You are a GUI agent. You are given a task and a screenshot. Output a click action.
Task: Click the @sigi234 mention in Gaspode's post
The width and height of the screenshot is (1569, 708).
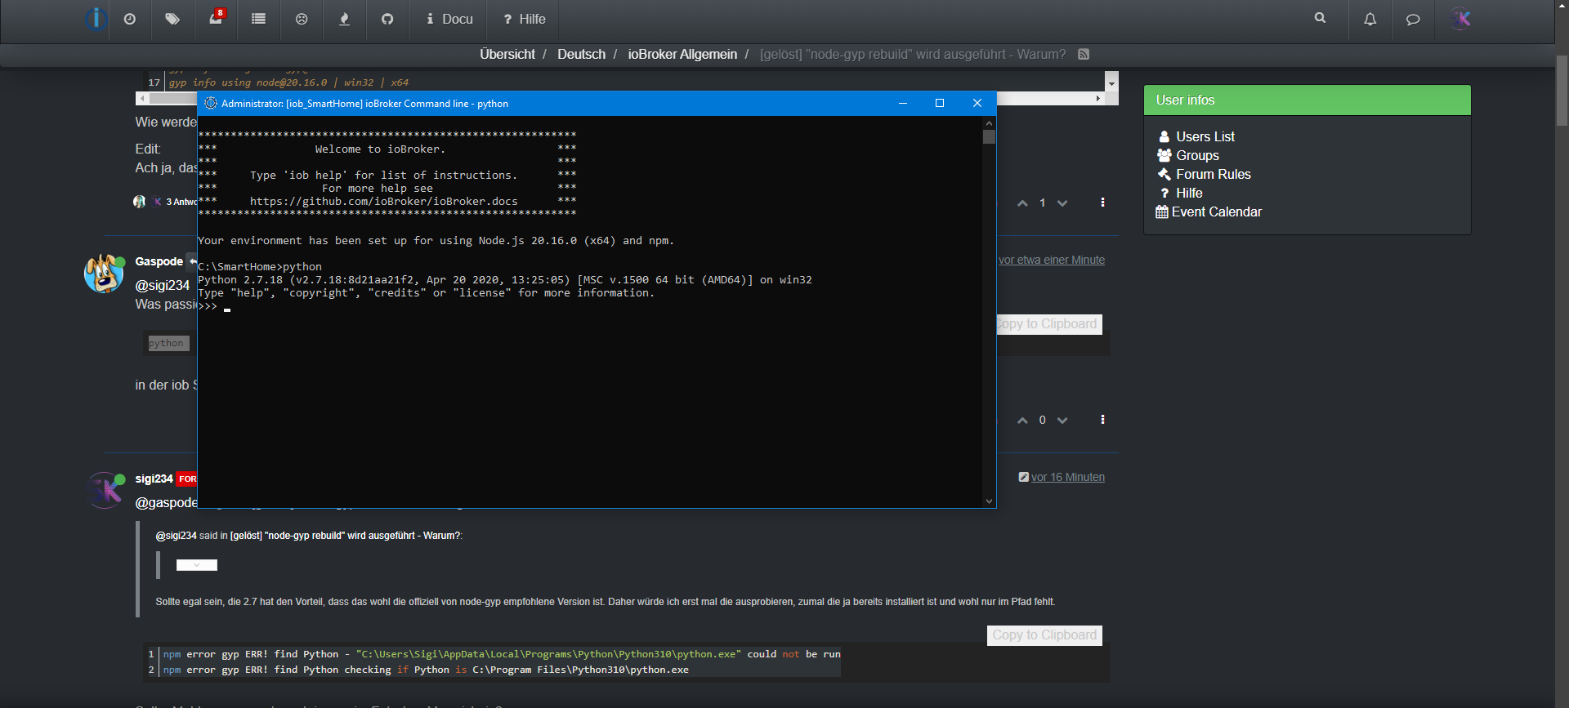[x=162, y=285]
